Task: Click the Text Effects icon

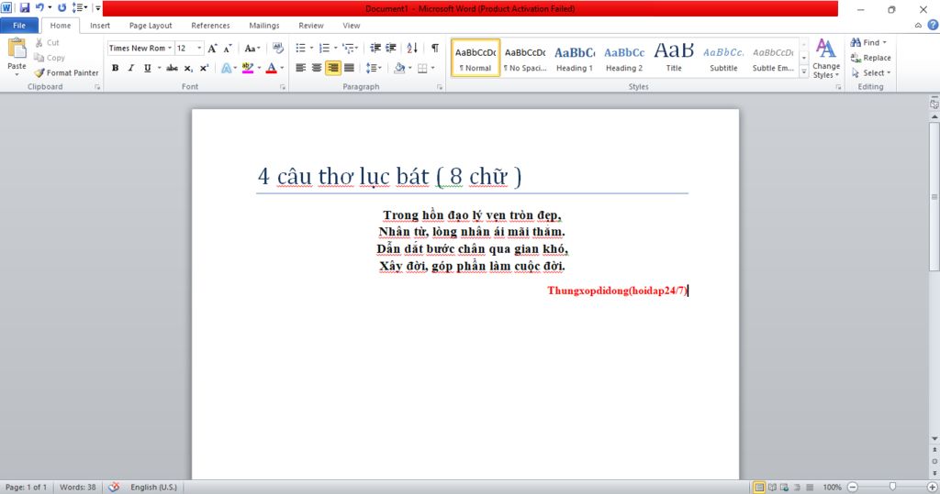Action: pos(226,68)
